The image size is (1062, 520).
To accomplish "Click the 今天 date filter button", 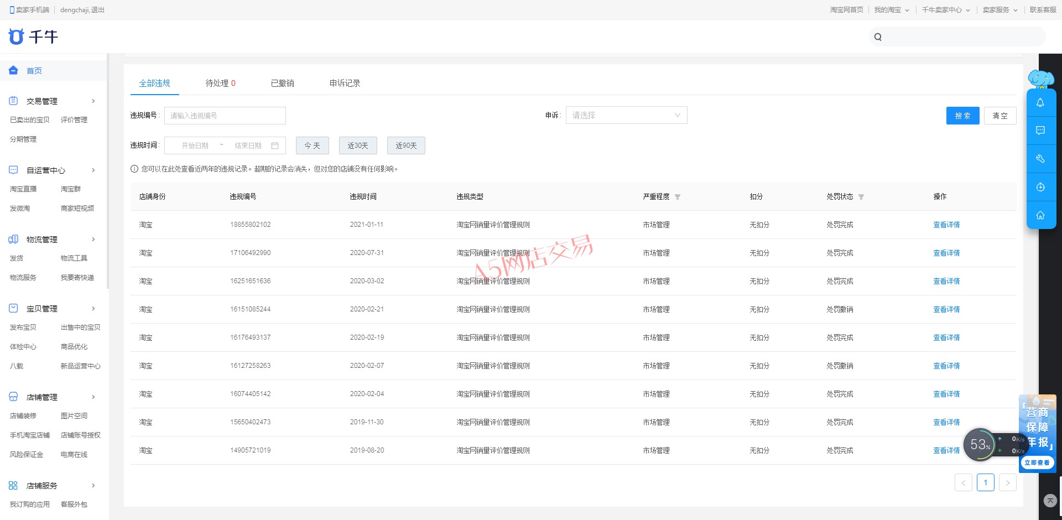I will coord(313,145).
